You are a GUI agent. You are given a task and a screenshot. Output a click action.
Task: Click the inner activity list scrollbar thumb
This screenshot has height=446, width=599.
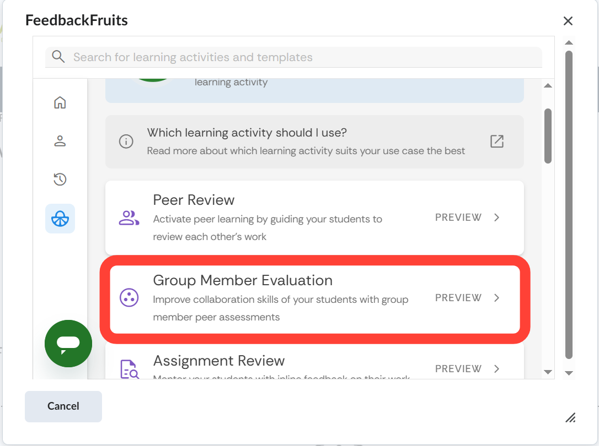(548, 135)
